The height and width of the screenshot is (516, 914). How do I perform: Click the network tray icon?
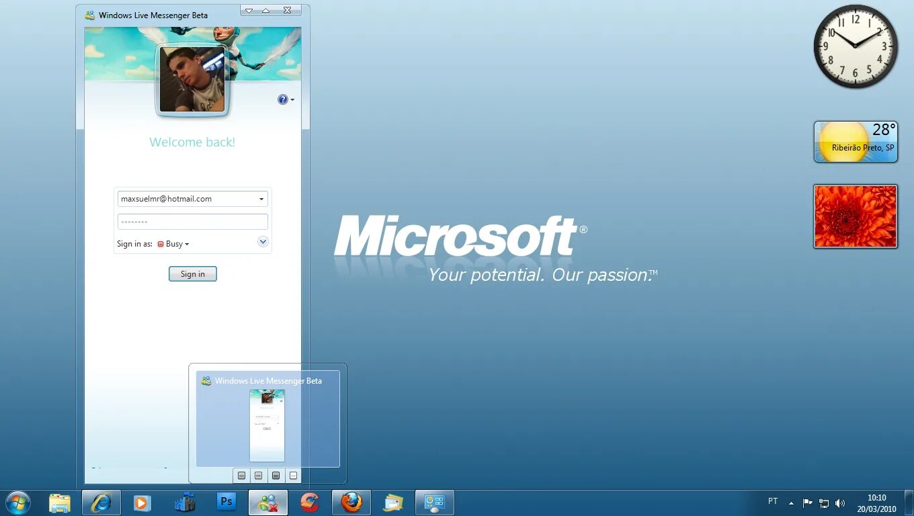824,503
